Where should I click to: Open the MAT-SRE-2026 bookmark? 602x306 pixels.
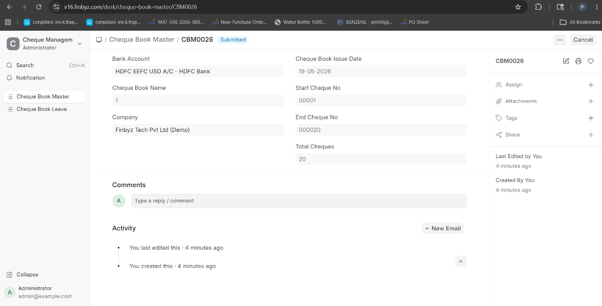click(176, 22)
